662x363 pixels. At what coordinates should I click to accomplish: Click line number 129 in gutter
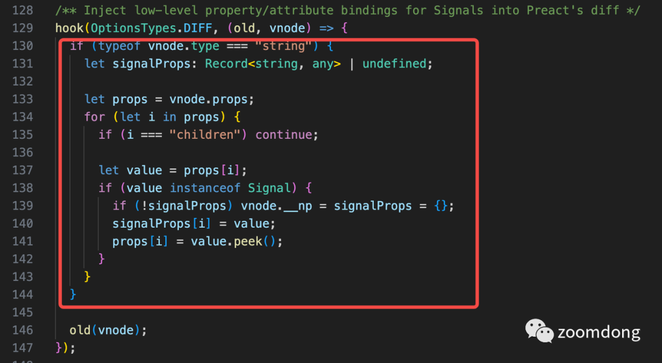[23, 28]
